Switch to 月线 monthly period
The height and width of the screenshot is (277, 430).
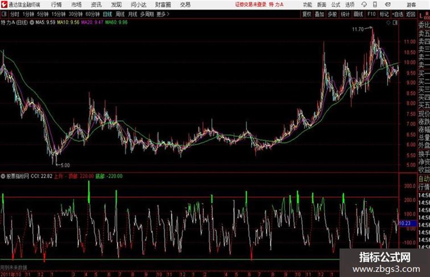tap(133, 14)
